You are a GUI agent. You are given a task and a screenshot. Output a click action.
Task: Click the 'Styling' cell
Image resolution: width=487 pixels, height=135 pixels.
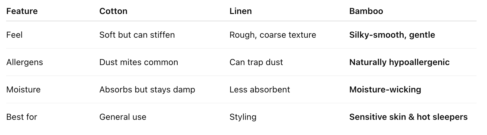point(243,117)
